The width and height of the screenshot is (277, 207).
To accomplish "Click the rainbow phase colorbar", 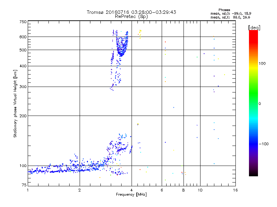I will (253, 103).
